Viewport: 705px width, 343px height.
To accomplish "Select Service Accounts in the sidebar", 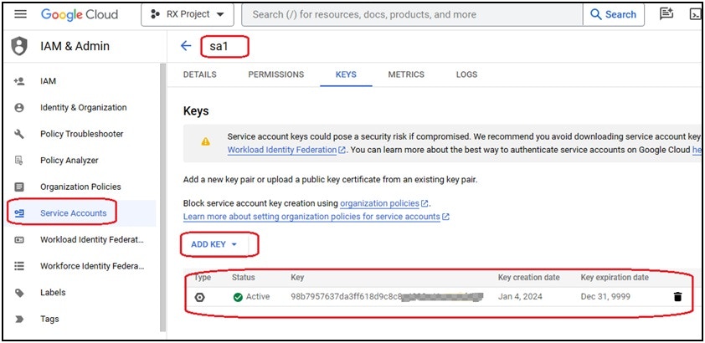I will tap(74, 213).
